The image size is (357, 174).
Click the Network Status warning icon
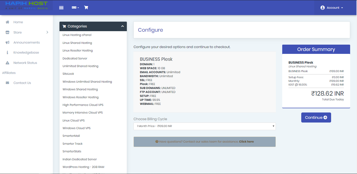pyautogui.click(x=8, y=63)
